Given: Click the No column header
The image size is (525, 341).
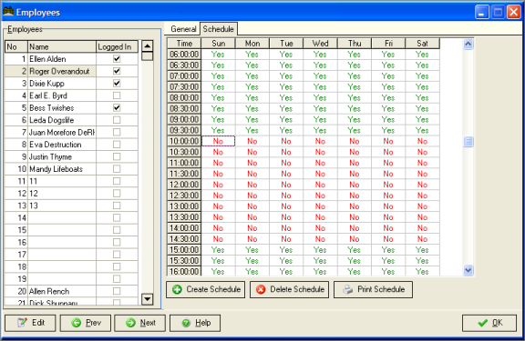Looking at the screenshot, I should coord(16,46).
